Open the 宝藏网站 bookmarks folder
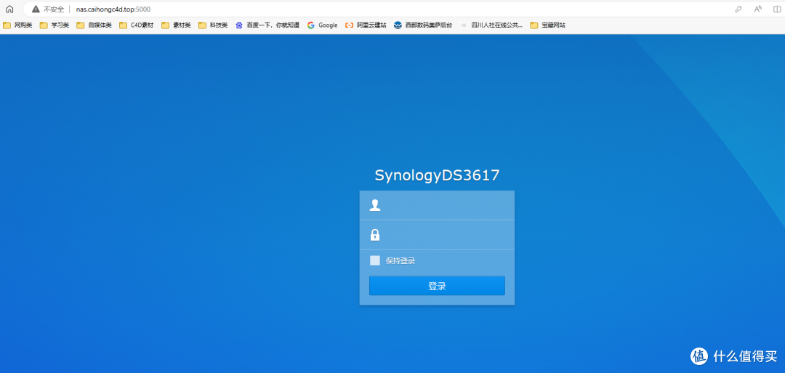The width and height of the screenshot is (785, 373). coord(548,25)
